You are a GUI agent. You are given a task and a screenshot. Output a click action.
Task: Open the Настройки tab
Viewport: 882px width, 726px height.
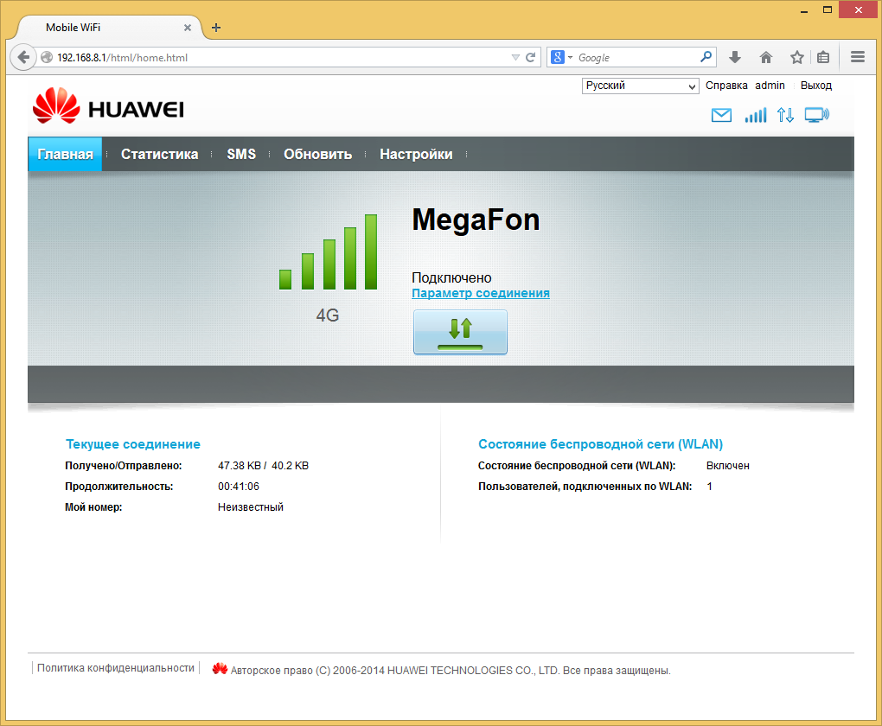416,154
